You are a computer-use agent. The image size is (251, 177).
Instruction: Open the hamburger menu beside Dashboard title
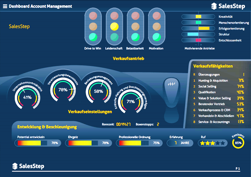[x=5, y=6]
